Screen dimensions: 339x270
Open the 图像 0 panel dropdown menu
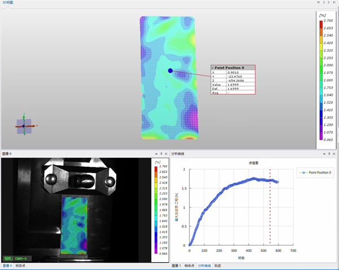coord(157,154)
